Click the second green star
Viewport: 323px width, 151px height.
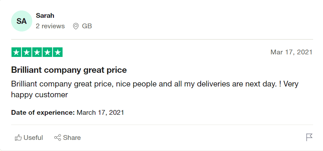[x=27, y=52]
